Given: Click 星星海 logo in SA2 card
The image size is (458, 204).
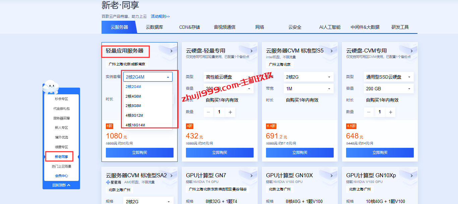Looking at the screenshot, I should point(114,182).
